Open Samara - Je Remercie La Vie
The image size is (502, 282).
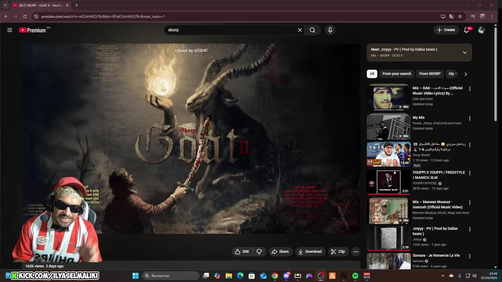point(436,255)
